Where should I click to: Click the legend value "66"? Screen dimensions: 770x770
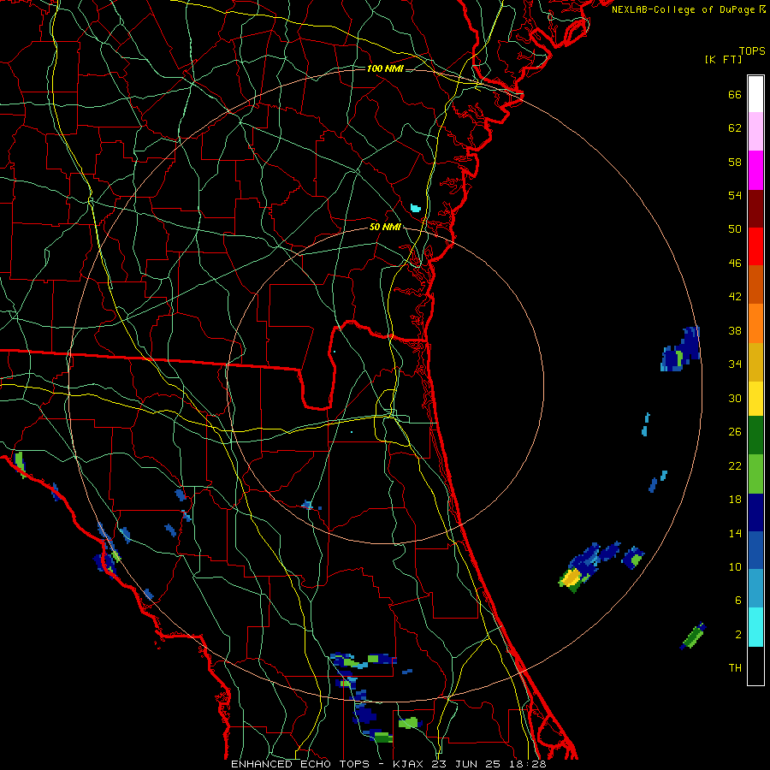[735, 95]
